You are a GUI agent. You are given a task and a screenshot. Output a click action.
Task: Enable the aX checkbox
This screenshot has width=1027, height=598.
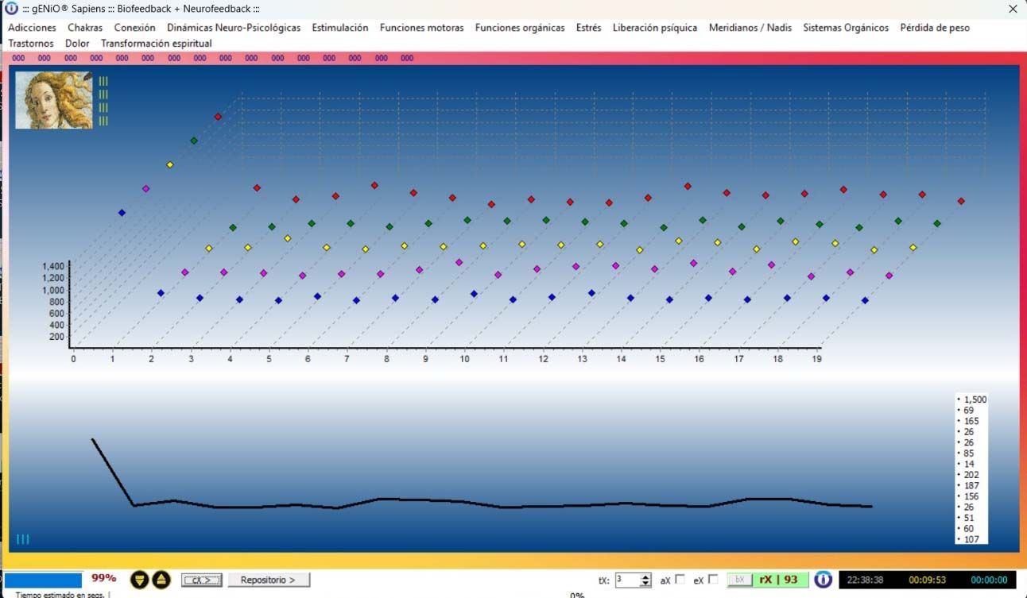click(x=680, y=579)
